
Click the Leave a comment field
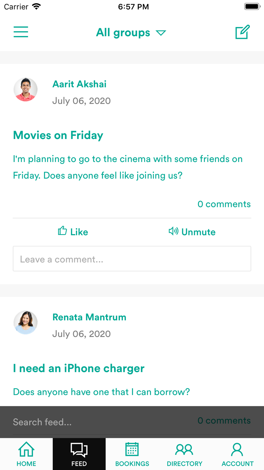pyautogui.click(x=132, y=259)
